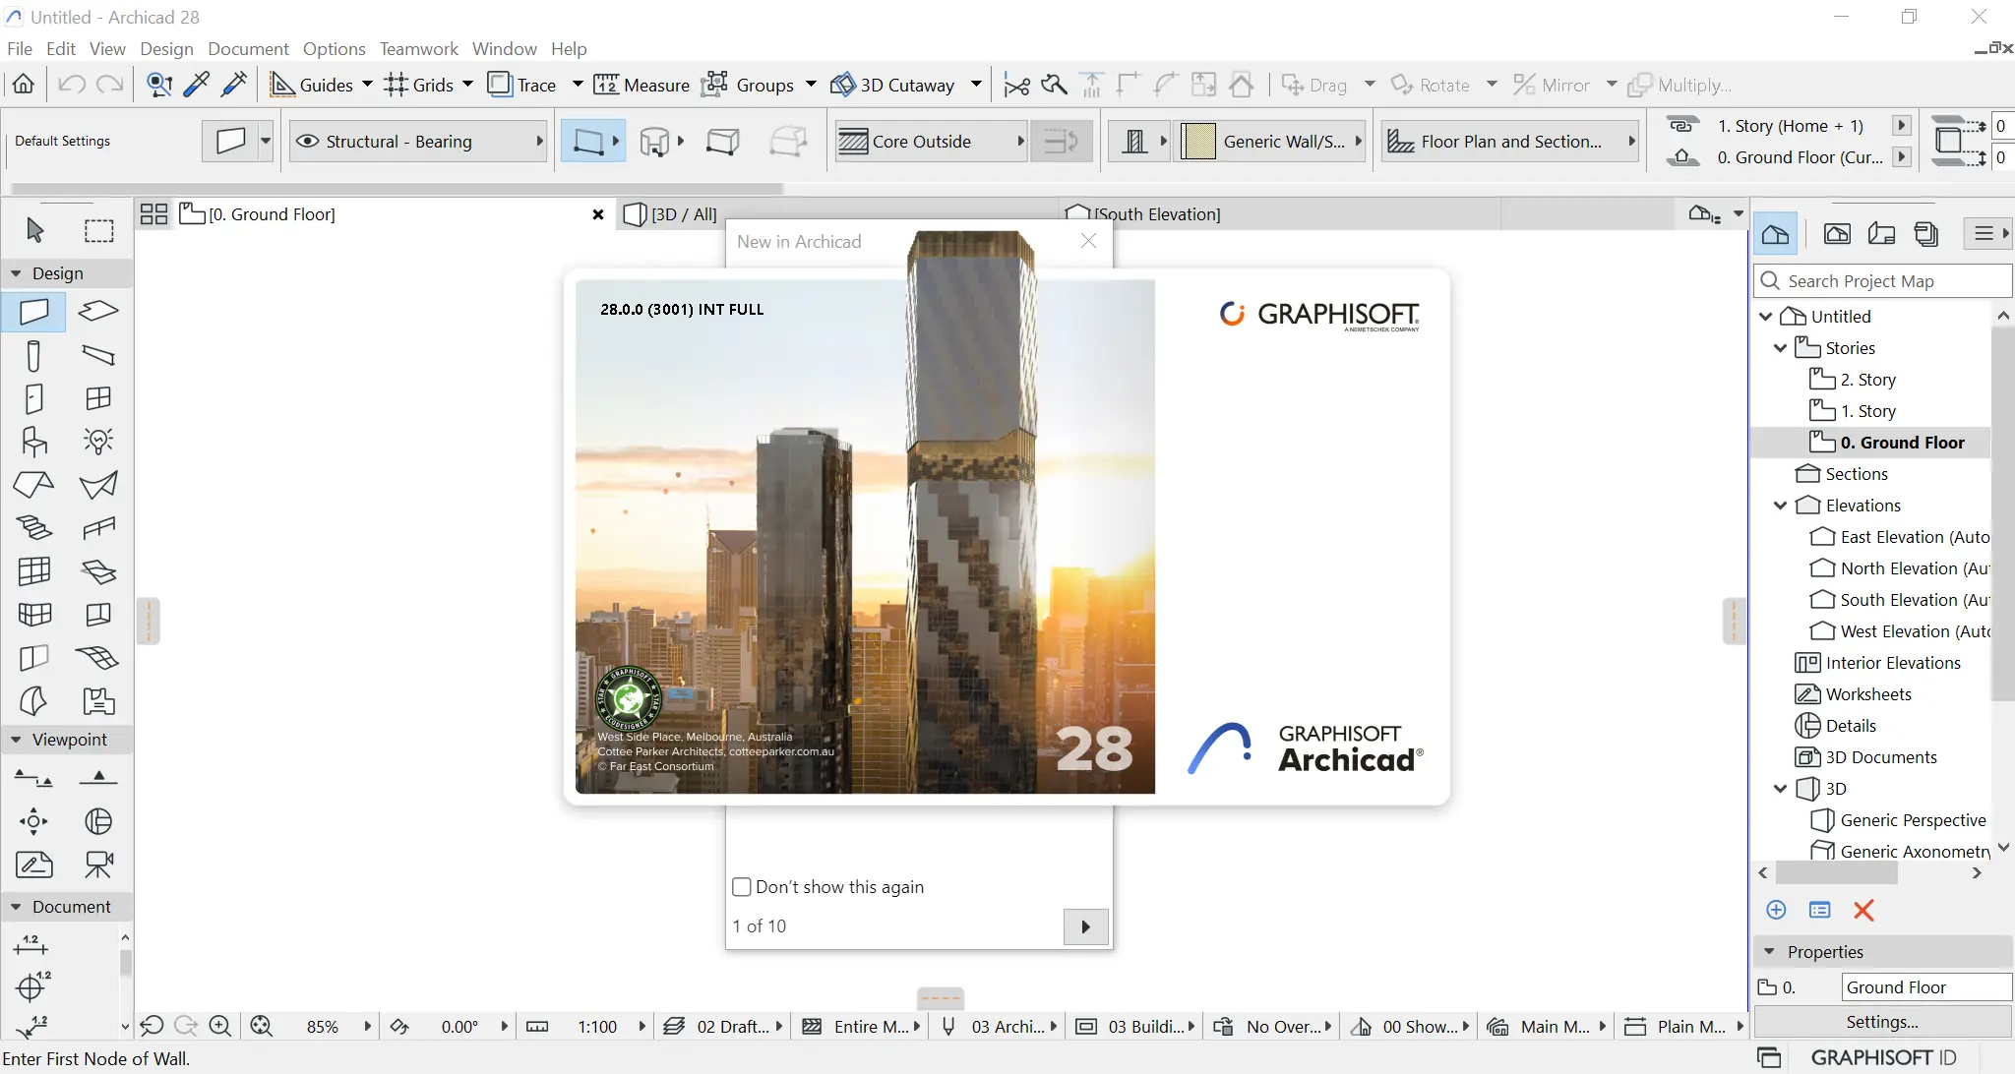Click the Stair tool icon
Viewport: 2015px width, 1074px height.
coord(34,527)
